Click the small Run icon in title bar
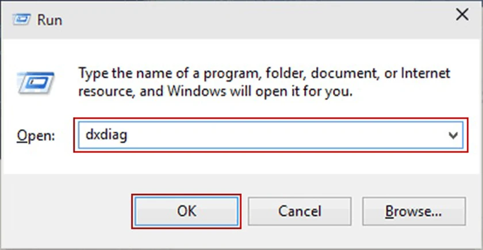483x250 pixels. [21, 19]
